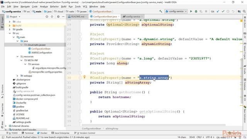Viewport: 247px width, 139px height.
Task: Change the UTF-8 file encoding
Action: pyautogui.click(x=210, y=137)
